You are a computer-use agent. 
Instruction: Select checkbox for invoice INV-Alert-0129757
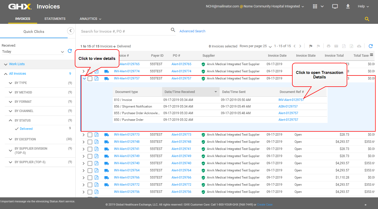coord(90,79)
